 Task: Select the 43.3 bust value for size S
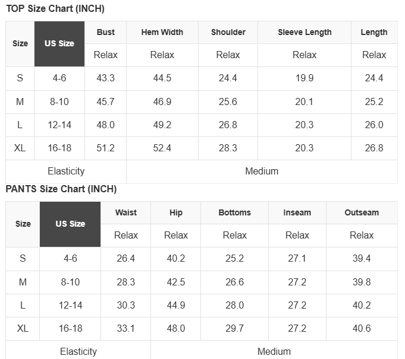[105, 78]
